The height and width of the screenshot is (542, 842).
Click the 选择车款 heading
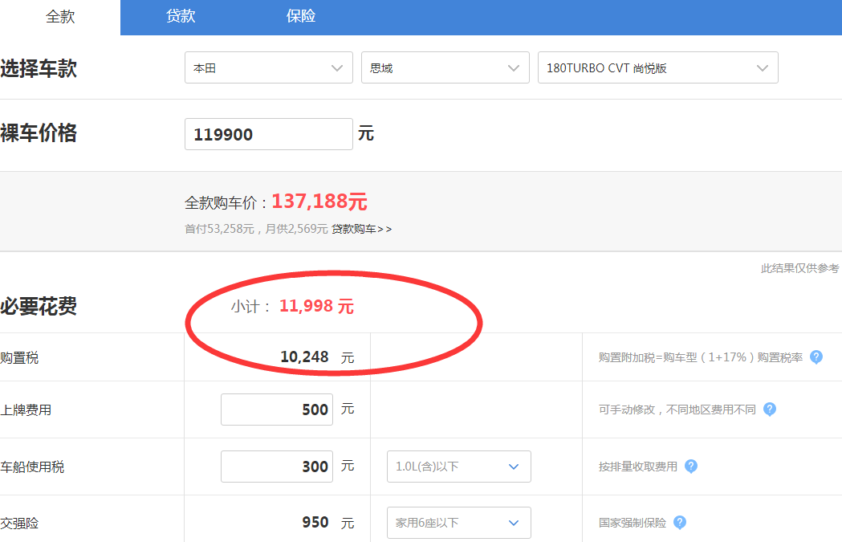click(39, 68)
